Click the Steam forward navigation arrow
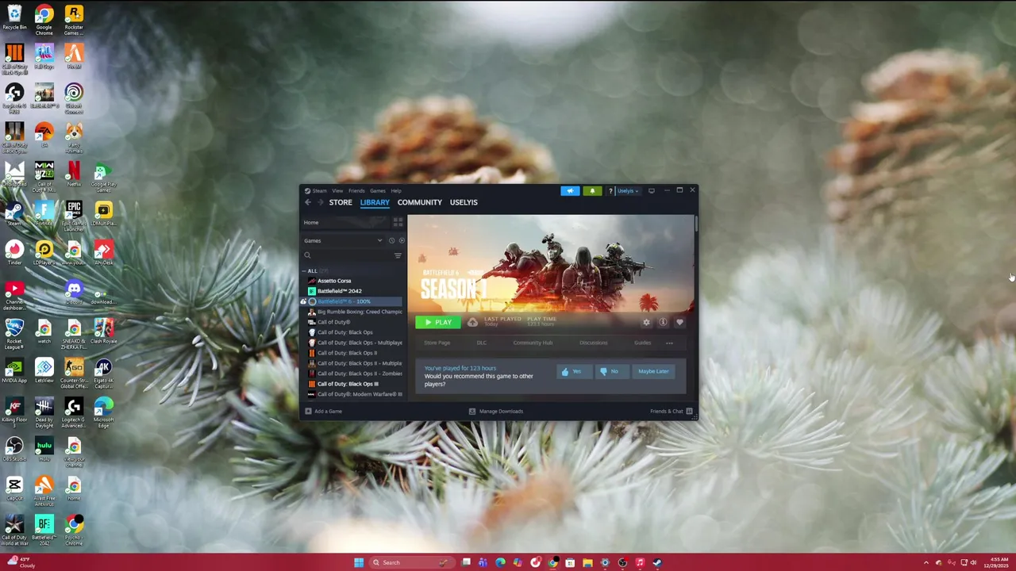1016x571 pixels. coord(320,202)
